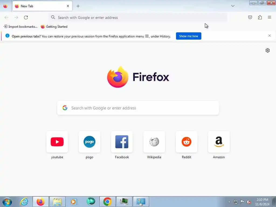This screenshot has height=207, width=276.
Task: Open the Action Center flag icon
Action: (x=242, y=202)
